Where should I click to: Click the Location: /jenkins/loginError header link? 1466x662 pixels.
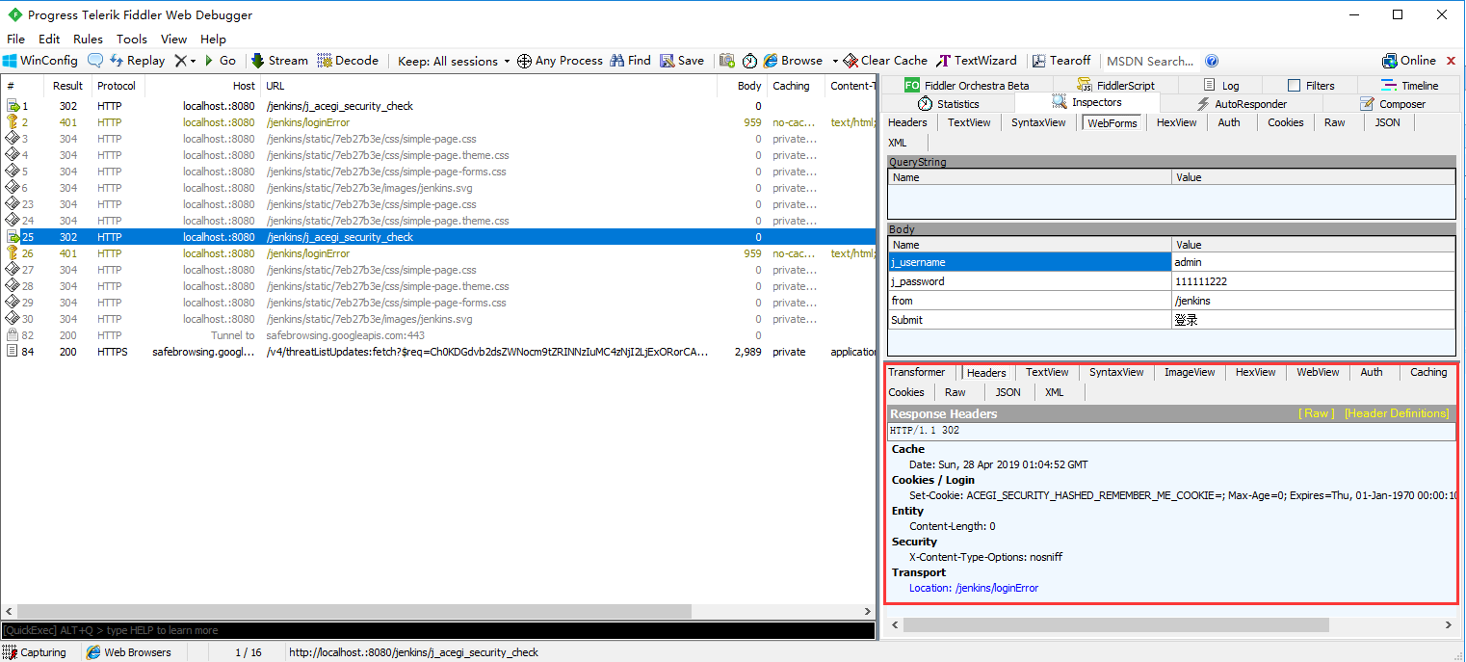(974, 588)
